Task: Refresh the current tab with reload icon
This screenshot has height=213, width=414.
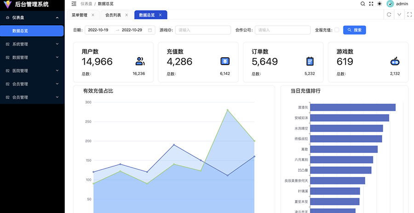Action: pos(389,15)
